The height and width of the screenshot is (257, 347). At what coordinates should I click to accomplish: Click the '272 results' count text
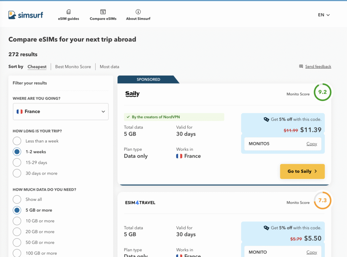(x=23, y=54)
